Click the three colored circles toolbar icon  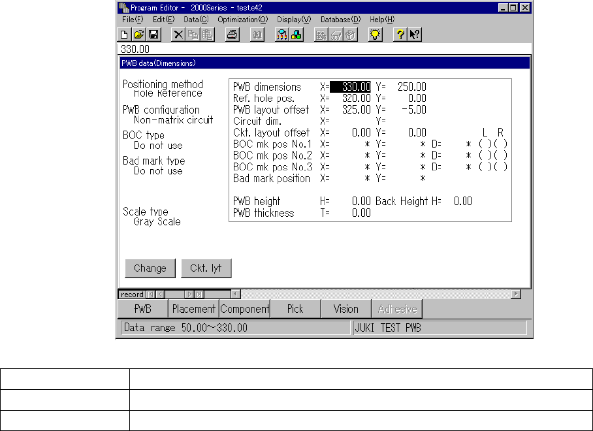point(296,35)
